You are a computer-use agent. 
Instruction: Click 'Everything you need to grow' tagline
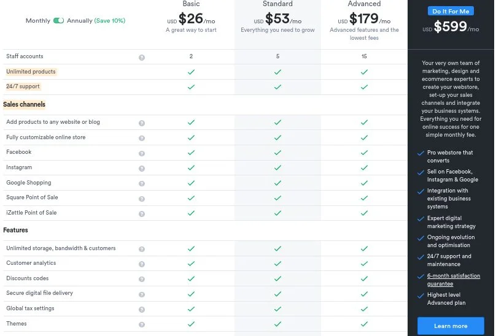[x=277, y=30]
